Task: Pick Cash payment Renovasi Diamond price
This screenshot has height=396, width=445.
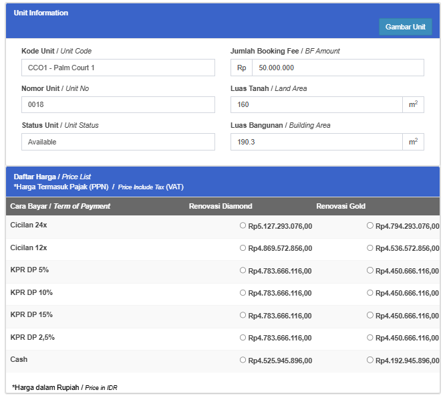Action: pyautogui.click(x=243, y=360)
